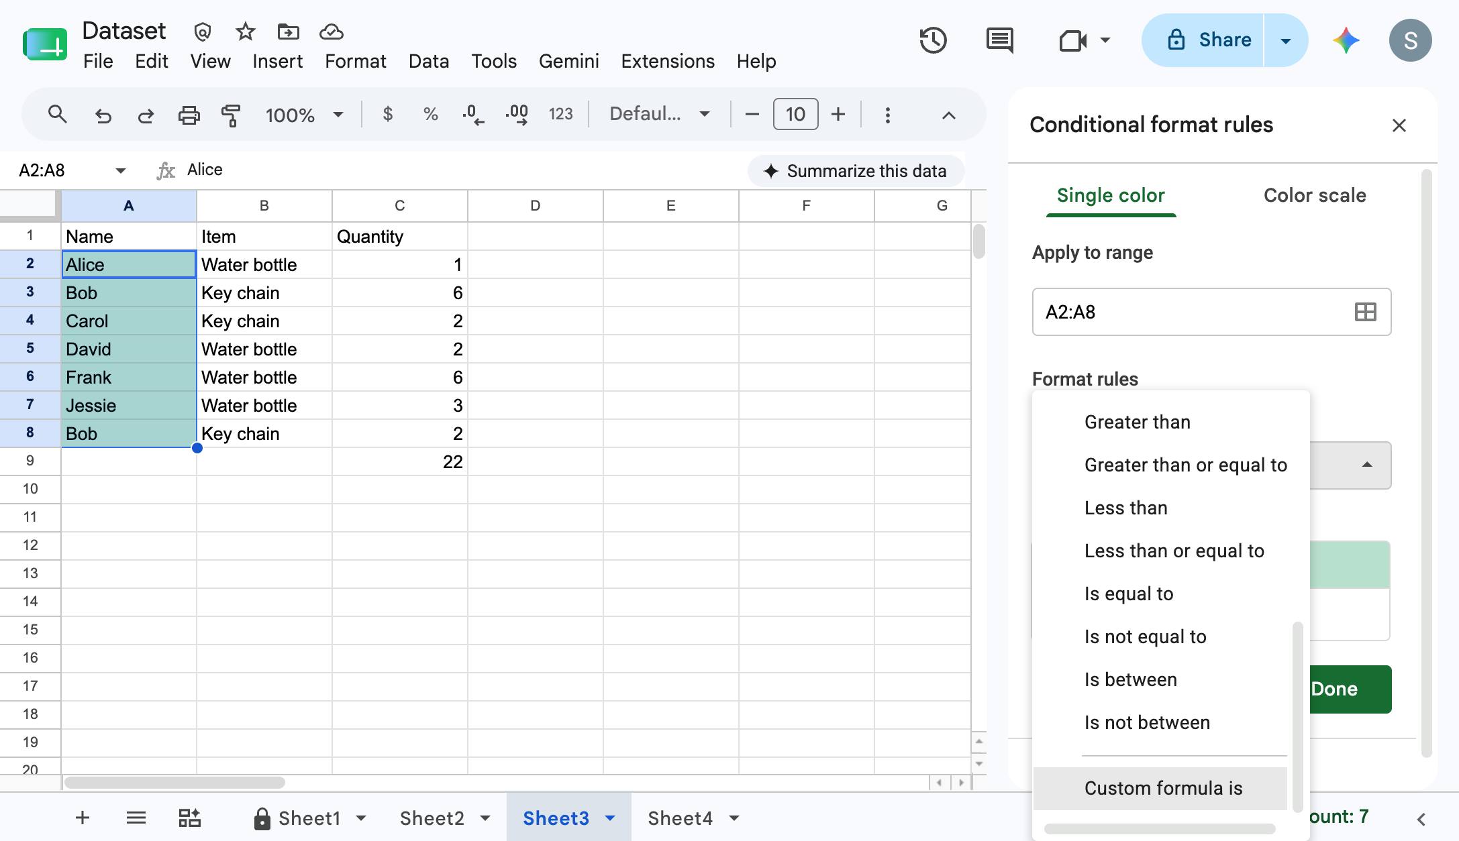Add a new sheet with plus

pos(83,818)
